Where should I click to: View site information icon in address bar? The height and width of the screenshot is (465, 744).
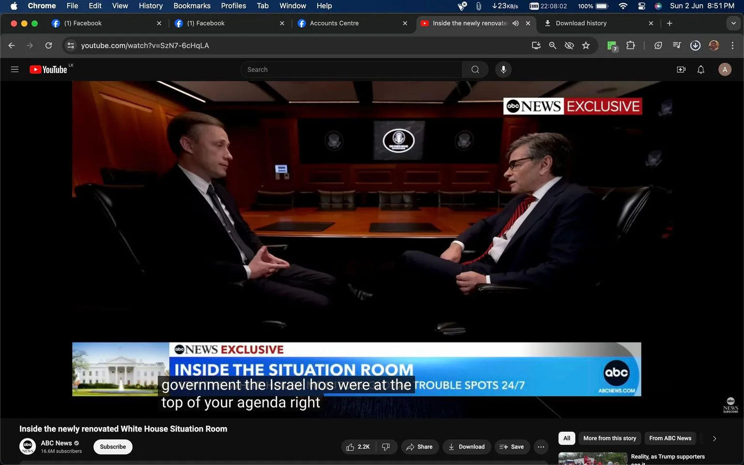coord(71,46)
